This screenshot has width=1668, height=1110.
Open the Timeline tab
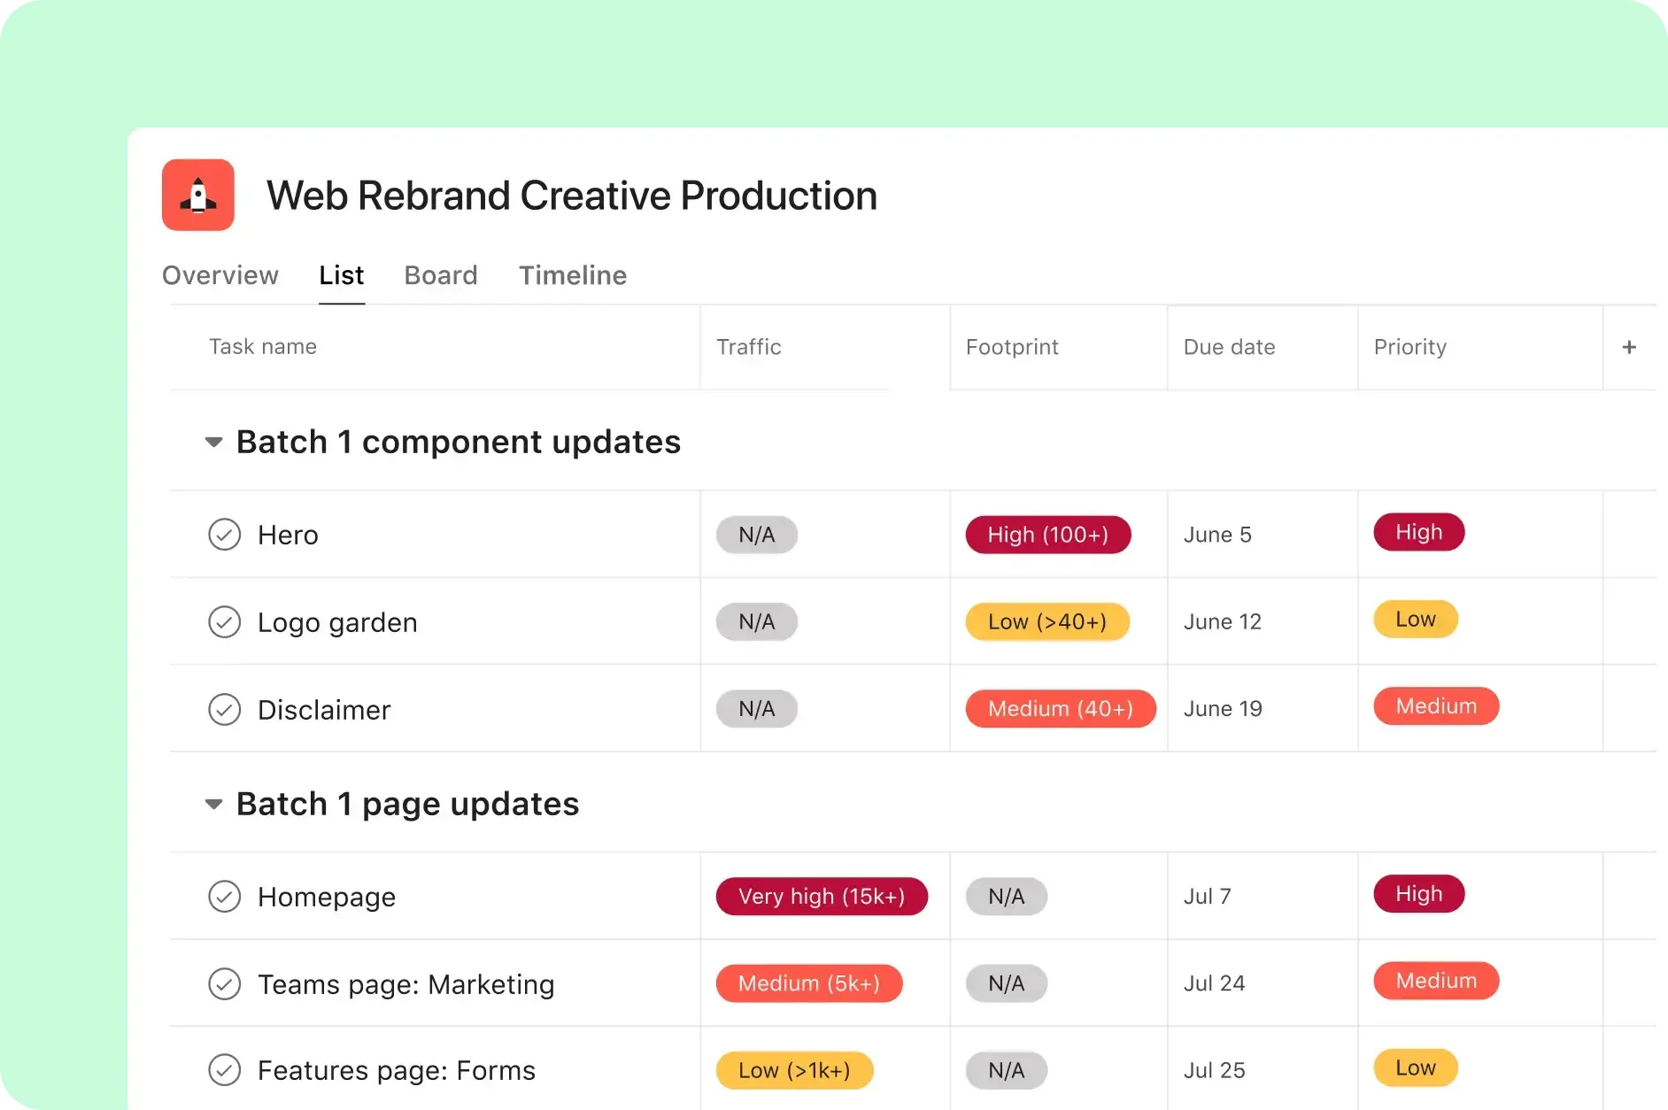(x=573, y=275)
